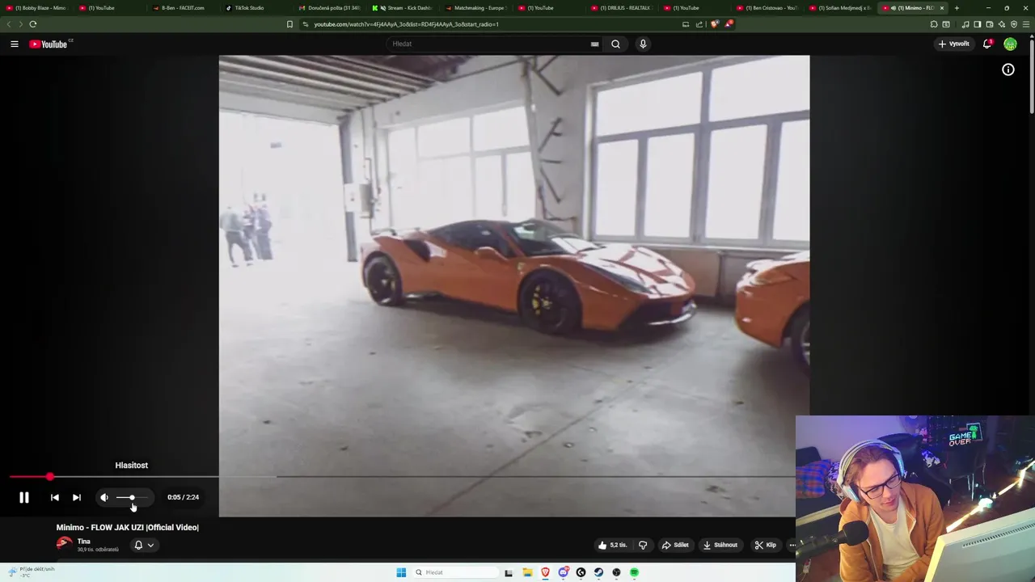Mute the video with the speaker icon

click(x=104, y=498)
